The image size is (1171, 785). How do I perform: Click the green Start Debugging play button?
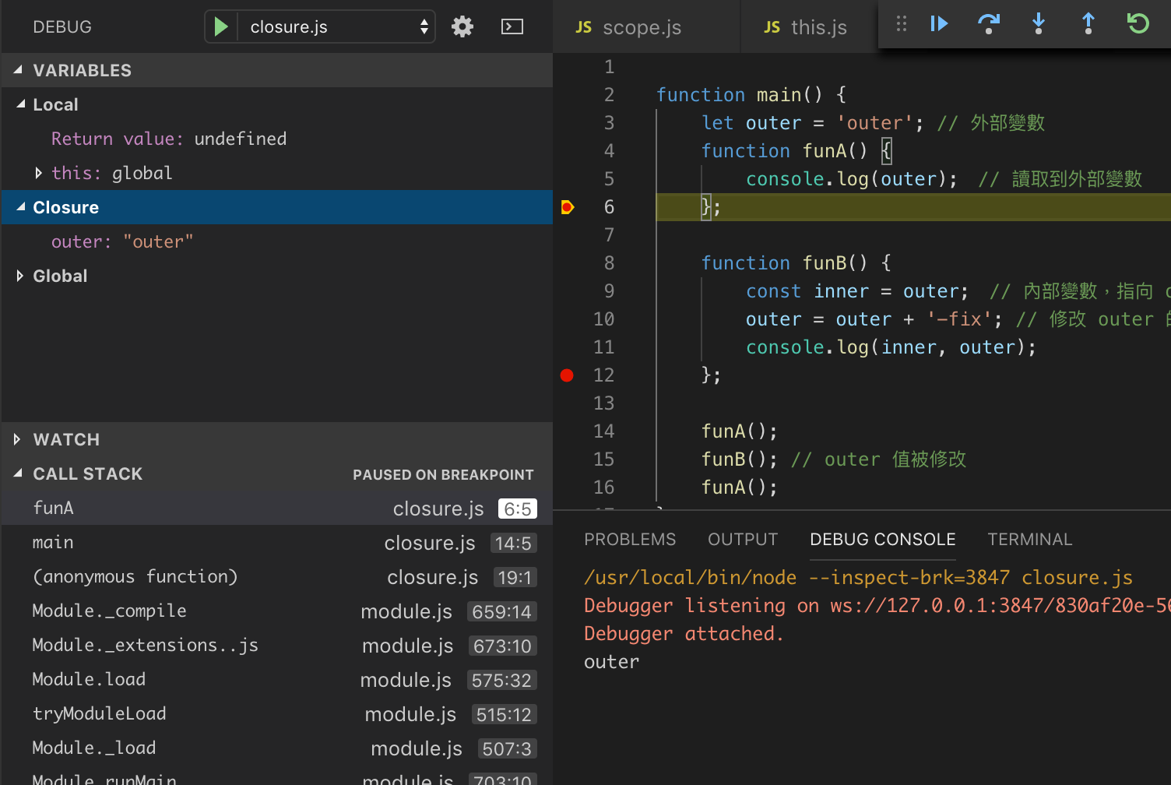point(221,27)
